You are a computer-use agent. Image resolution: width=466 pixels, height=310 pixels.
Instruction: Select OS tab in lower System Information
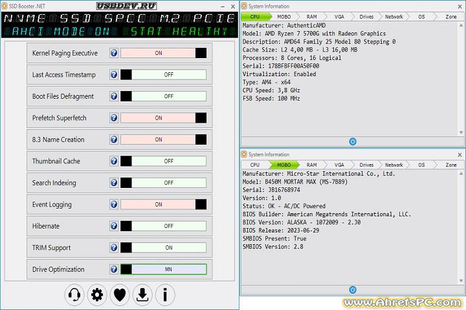pyautogui.click(x=421, y=165)
